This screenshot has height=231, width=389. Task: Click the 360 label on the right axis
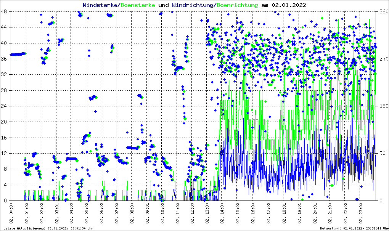coord(383,11)
